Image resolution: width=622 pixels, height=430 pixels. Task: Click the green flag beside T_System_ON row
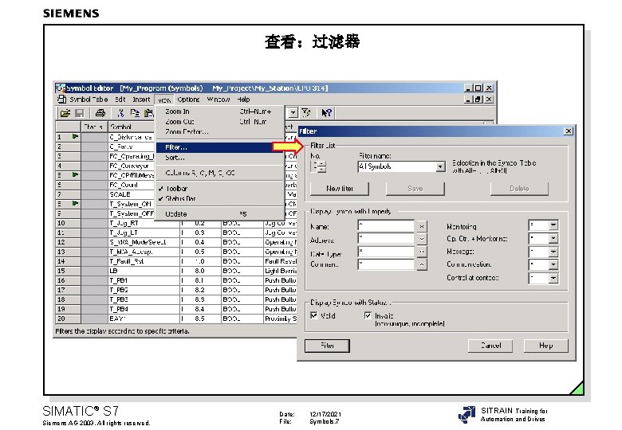coord(75,203)
